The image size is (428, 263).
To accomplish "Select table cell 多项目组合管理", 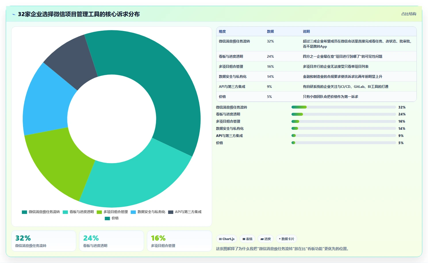I will coord(231,67).
